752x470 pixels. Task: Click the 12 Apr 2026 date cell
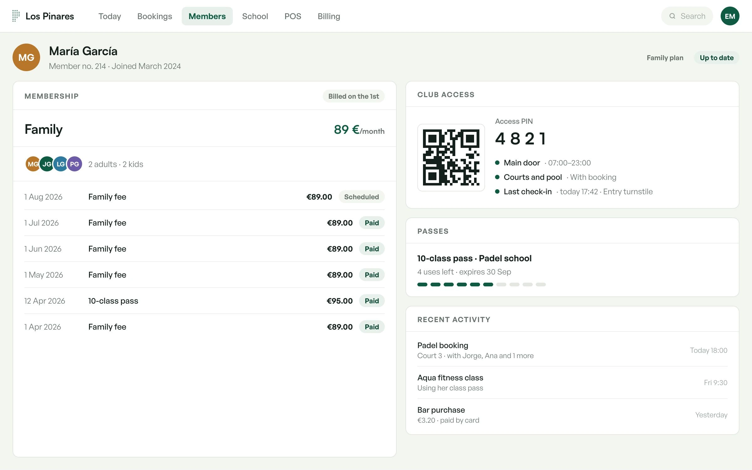coord(45,301)
